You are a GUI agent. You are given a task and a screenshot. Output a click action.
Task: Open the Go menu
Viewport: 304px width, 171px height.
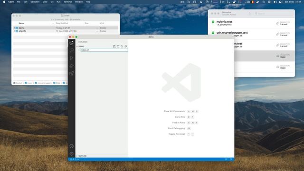[x=52, y=2]
